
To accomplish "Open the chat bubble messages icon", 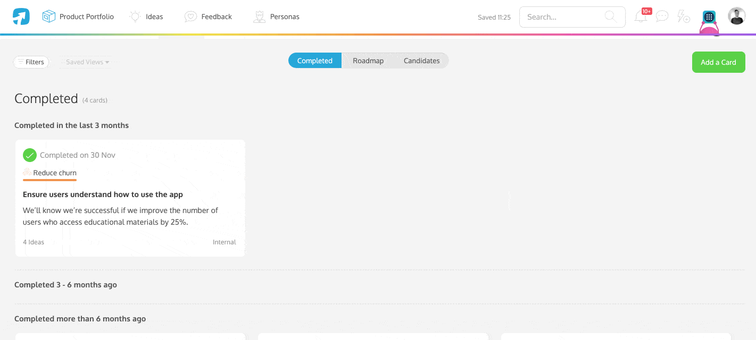I will click(662, 16).
